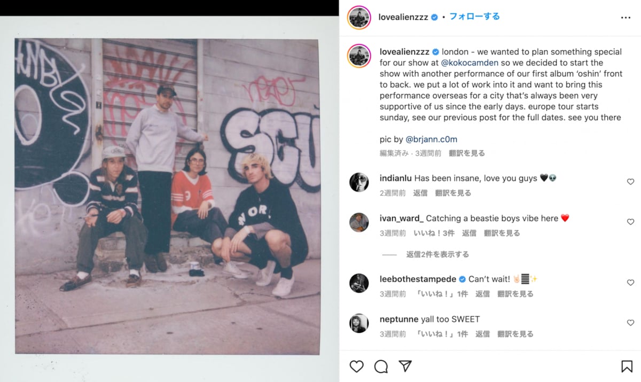Expand 返信2件を表示する replies
Viewport: 641px width, 382px height.
pos(437,254)
